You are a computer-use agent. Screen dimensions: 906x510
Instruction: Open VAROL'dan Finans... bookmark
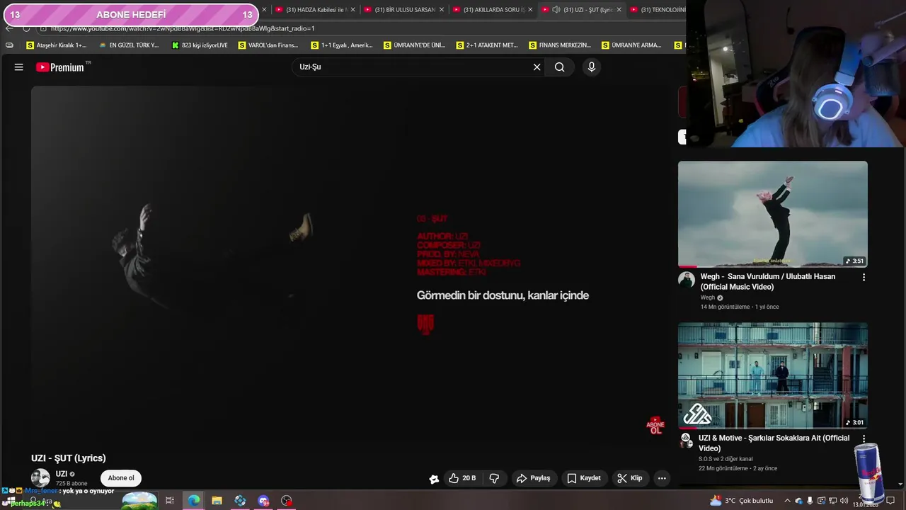(268, 45)
